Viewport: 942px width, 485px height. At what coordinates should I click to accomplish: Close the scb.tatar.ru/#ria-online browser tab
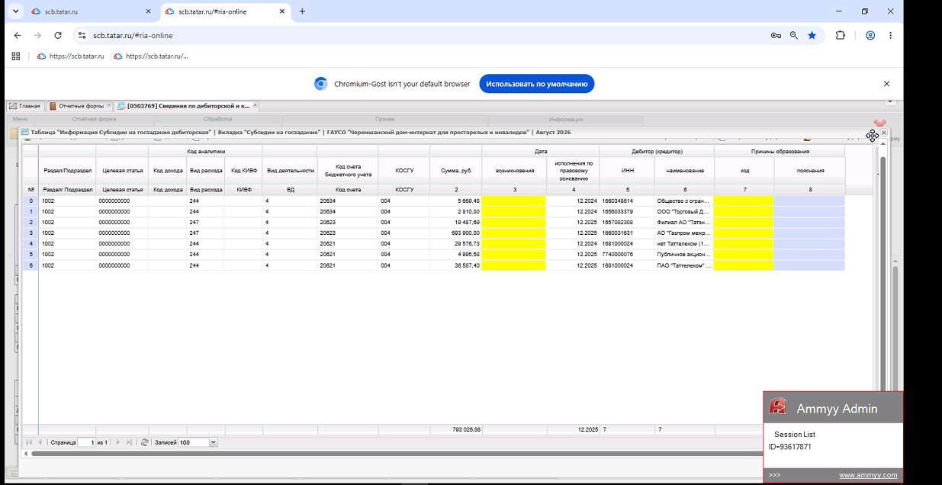point(282,11)
